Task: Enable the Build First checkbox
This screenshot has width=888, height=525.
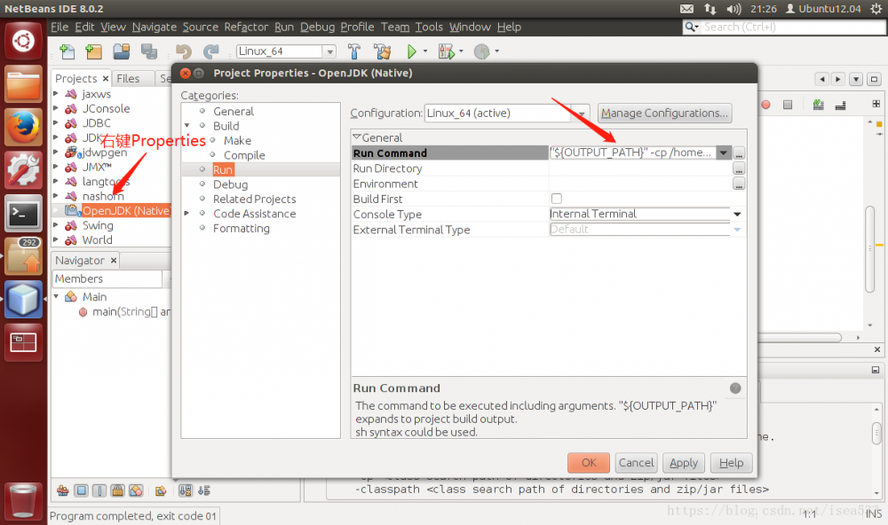Action: click(x=558, y=199)
